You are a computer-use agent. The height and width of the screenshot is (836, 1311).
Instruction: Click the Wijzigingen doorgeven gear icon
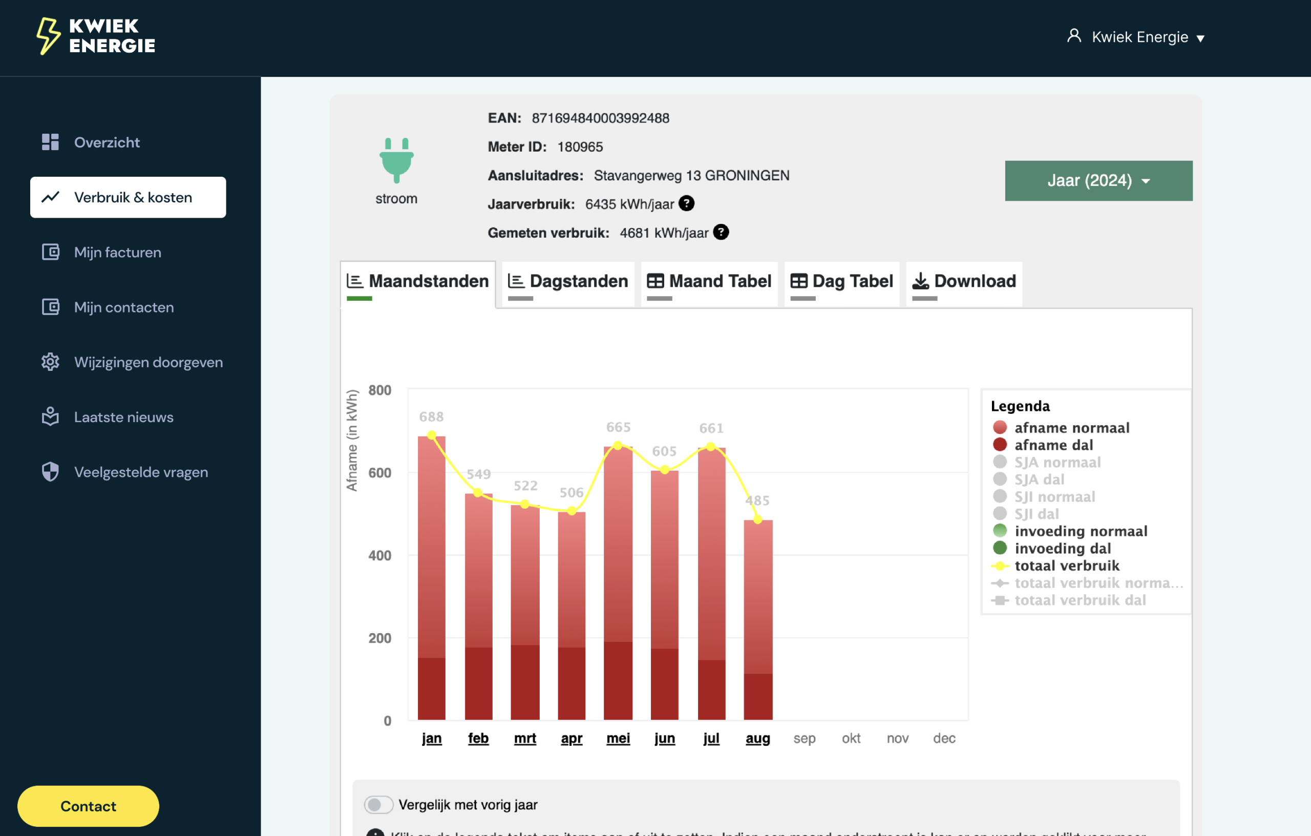point(50,362)
